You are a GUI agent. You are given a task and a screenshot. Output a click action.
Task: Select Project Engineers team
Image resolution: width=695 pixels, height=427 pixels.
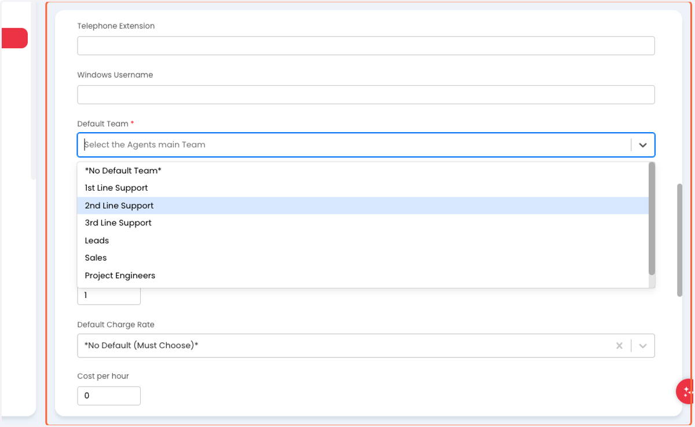point(363,275)
